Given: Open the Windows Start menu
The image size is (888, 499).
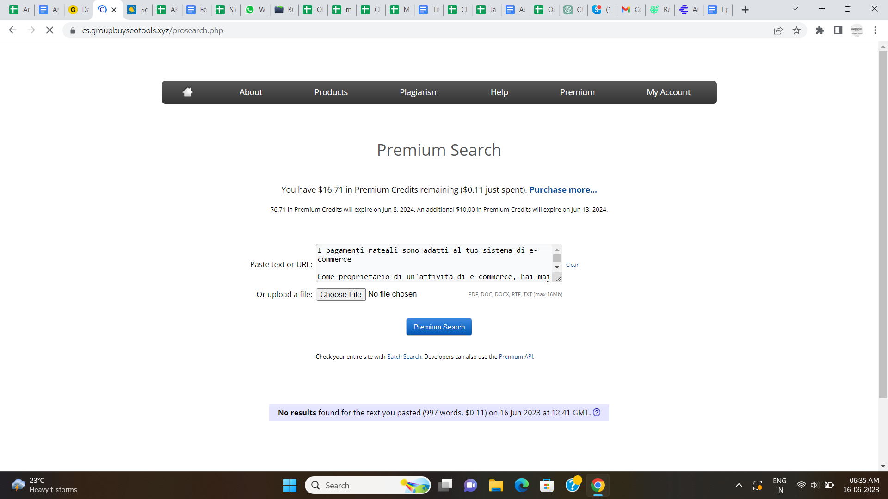Looking at the screenshot, I should click(290, 485).
